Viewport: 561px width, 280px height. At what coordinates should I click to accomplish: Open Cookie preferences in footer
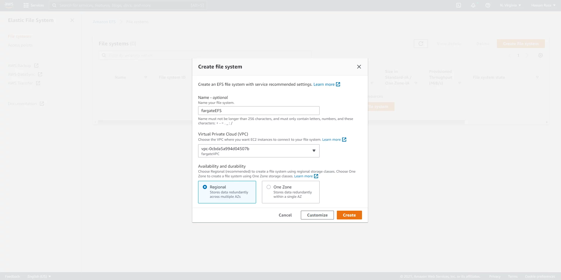(x=540, y=276)
